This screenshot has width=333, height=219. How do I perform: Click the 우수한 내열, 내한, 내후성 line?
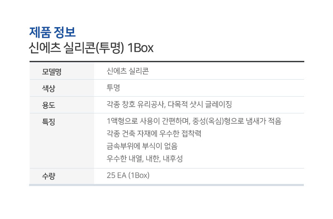coord(144,159)
